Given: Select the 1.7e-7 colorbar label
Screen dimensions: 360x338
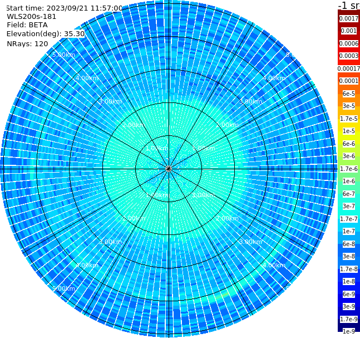Looking at the screenshot, I should [x=349, y=219].
